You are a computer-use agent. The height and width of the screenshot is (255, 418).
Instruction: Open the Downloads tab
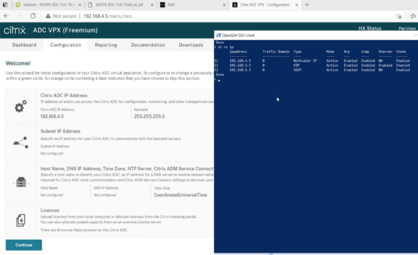[191, 45]
